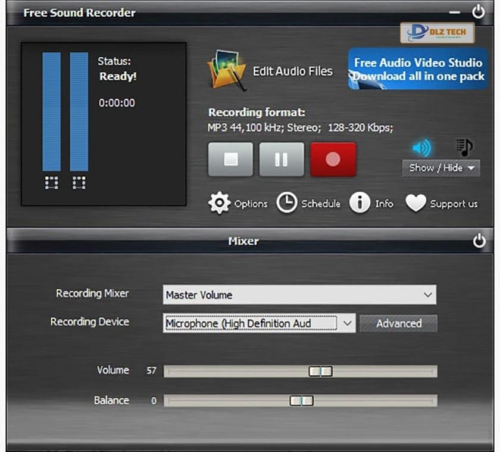Click the power icon on the Mixer panel
500x452 pixels.
480,241
